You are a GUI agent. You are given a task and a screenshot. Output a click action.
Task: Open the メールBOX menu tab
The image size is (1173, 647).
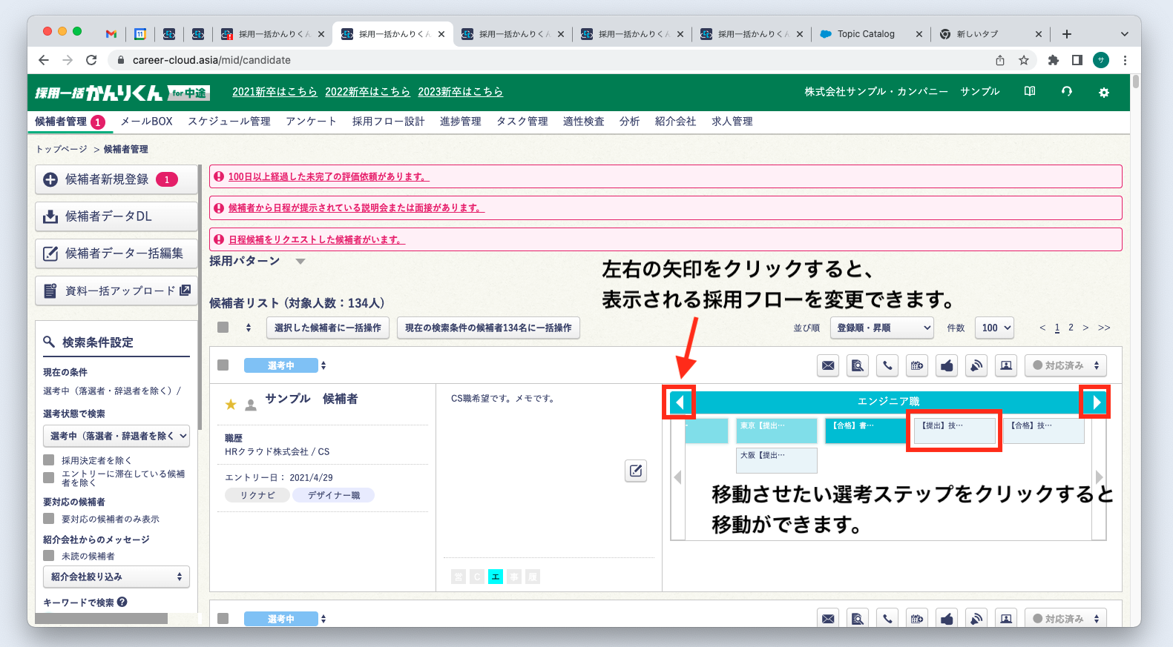146,122
